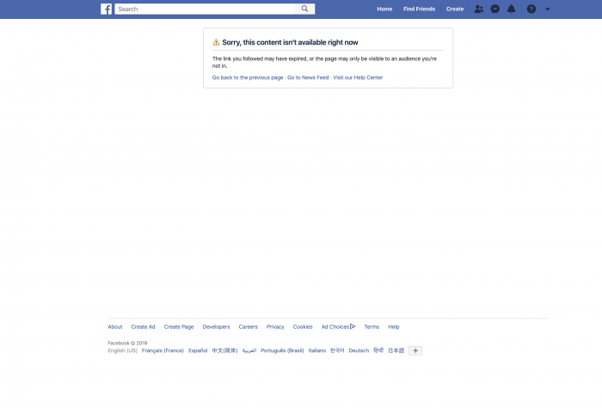
Task: Open Find Friends in top navigation
Action: pos(420,9)
